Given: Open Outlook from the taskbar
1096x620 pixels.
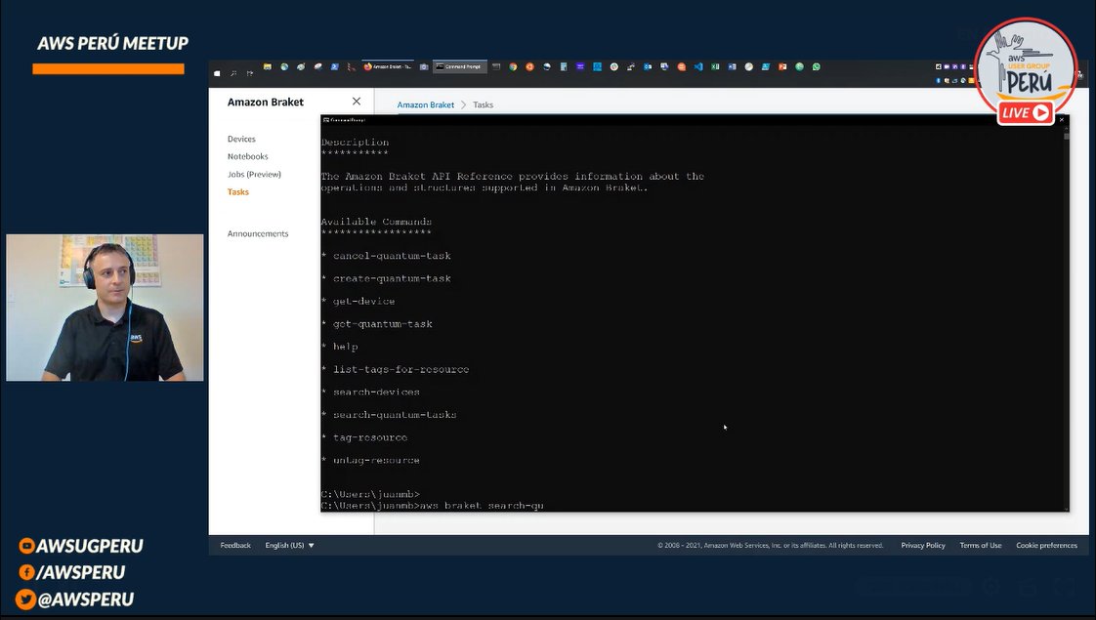Looking at the screenshot, I should 648,66.
